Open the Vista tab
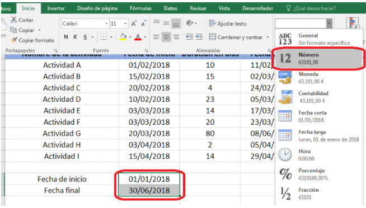 [224, 8]
